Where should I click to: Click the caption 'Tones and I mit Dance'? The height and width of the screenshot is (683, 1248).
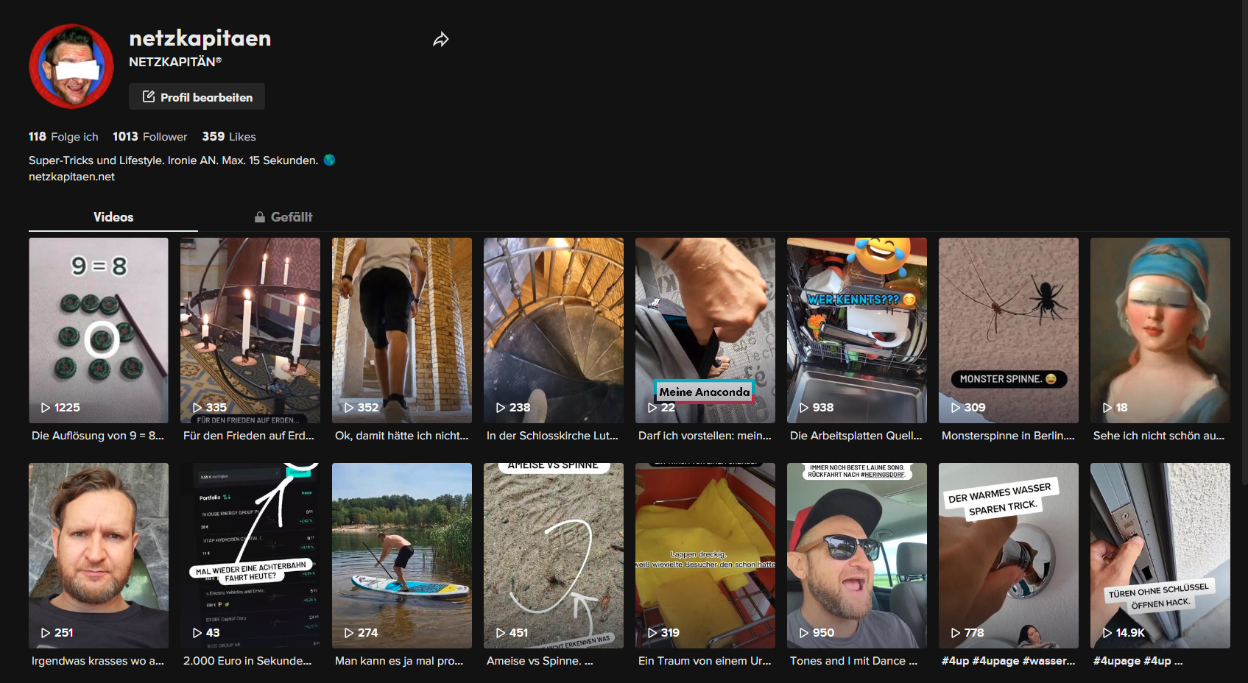[853, 661]
